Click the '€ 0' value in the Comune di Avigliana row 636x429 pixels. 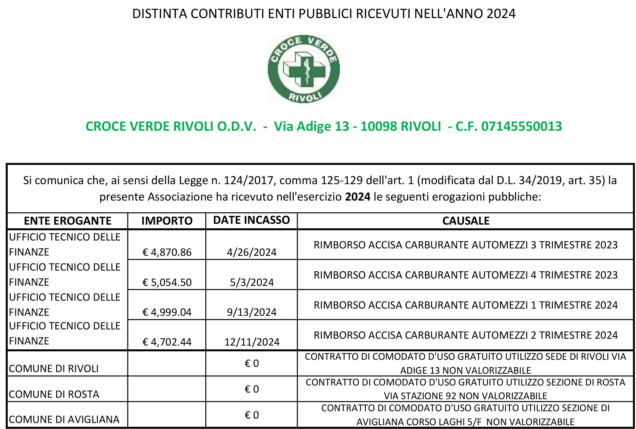pos(252,415)
